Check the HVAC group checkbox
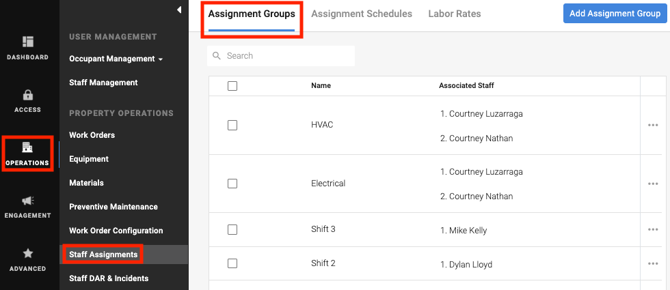 pyautogui.click(x=232, y=125)
